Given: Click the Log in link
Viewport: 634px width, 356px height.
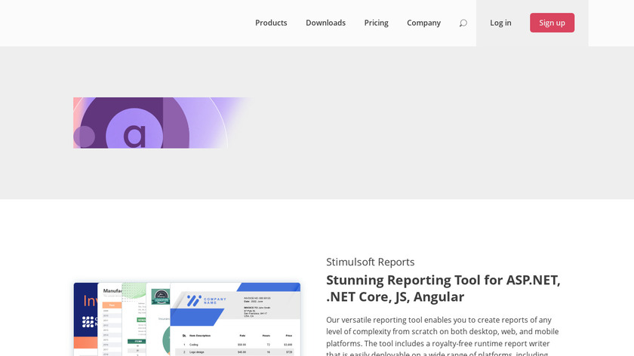Looking at the screenshot, I should coord(500,23).
